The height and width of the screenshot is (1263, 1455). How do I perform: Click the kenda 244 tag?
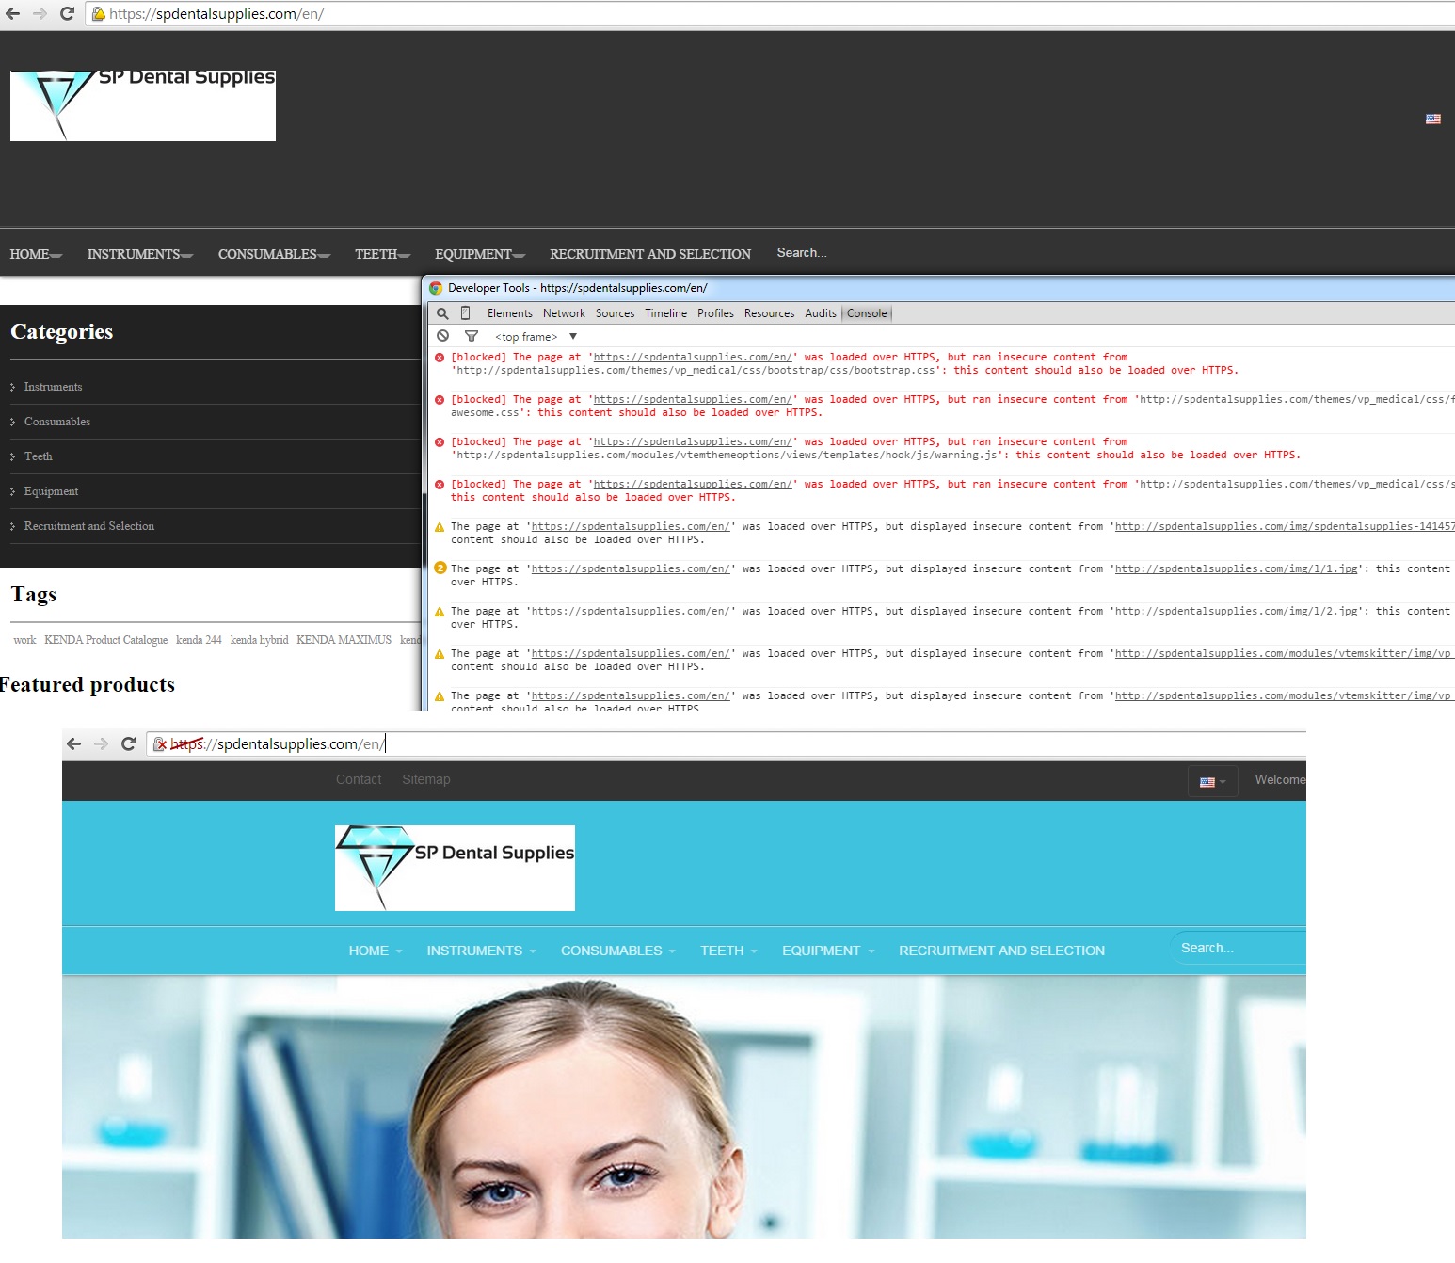pos(199,640)
